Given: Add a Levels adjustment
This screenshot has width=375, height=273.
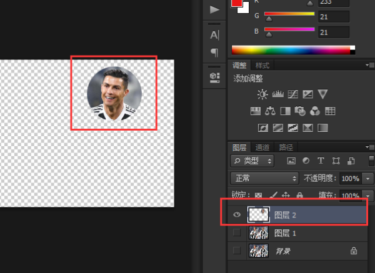Looking at the screenshot, I should point(277,94).
